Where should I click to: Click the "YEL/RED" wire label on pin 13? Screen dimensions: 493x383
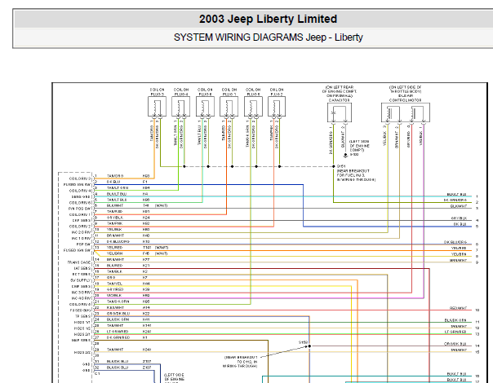point(114,248)
